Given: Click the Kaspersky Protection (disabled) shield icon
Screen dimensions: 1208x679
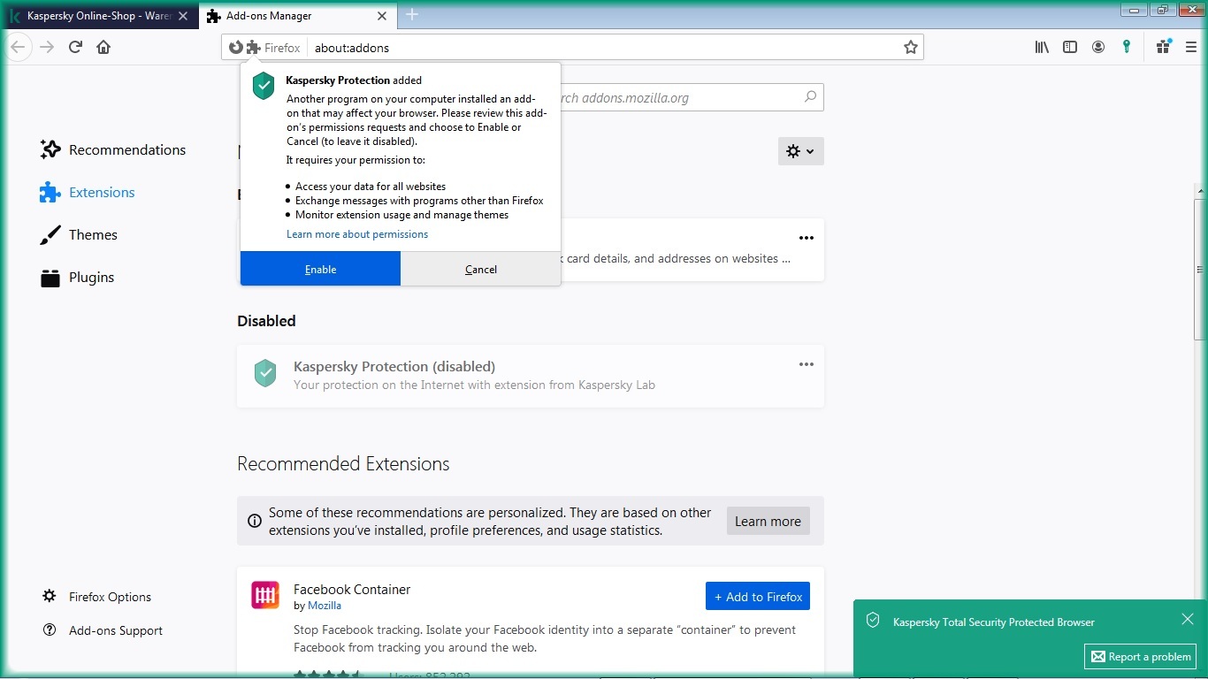Looking at the screenshot, I should coord(265,373).
